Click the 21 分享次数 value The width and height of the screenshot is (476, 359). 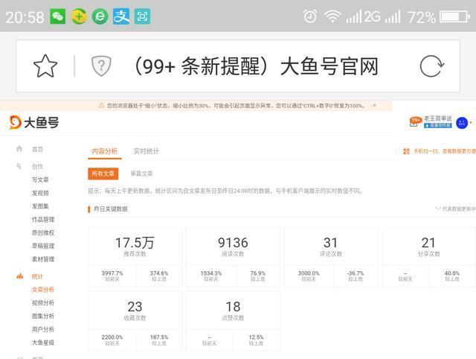(x=428, y=243)
